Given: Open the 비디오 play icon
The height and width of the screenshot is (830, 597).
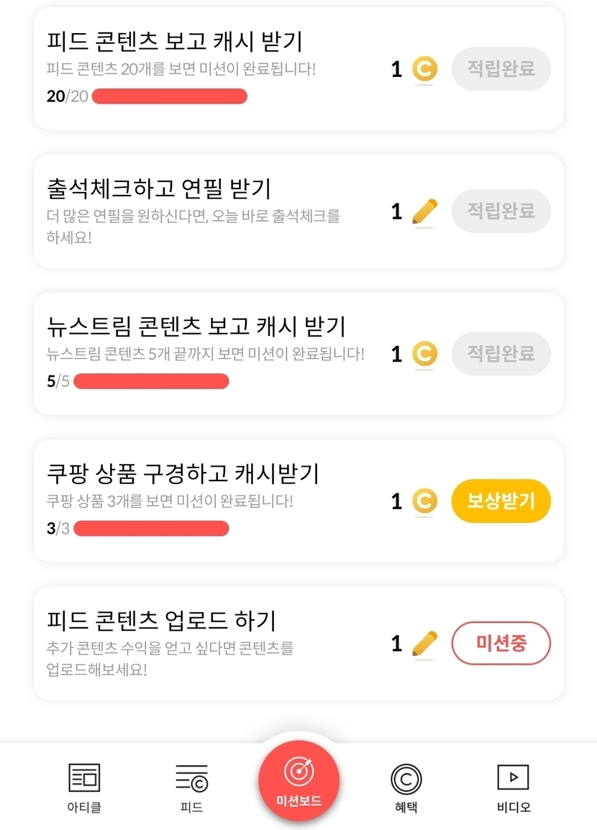Looking at the screenshot, I should (x=513, y=777).
